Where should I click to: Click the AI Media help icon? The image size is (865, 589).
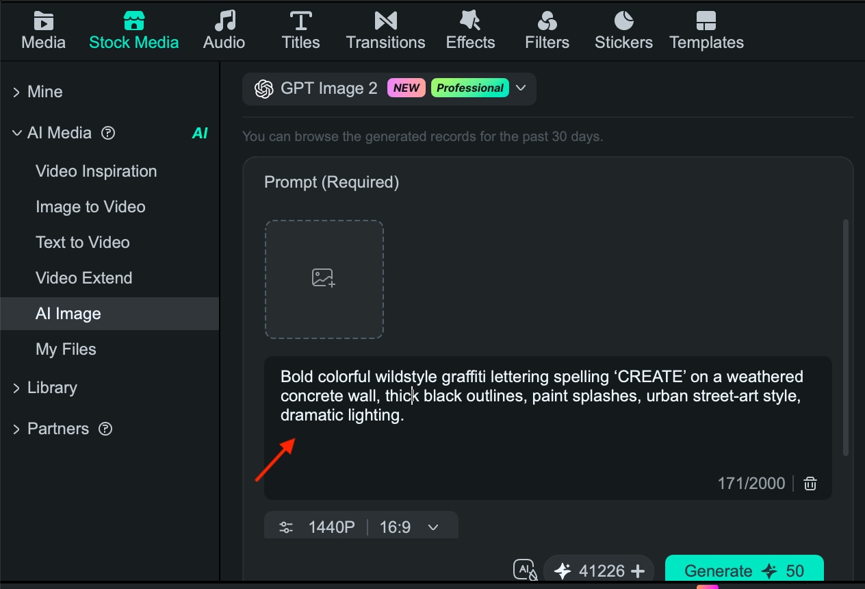(x=108, y=133)
